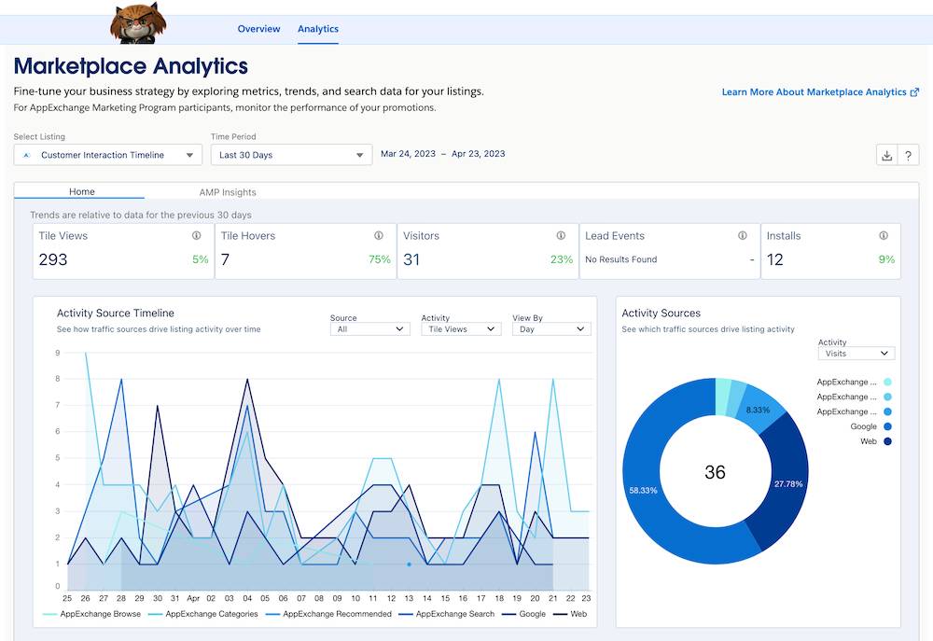Open the Select Listing dropdown
This screenshot has height=641, width=933.
(x=107, y=154)
